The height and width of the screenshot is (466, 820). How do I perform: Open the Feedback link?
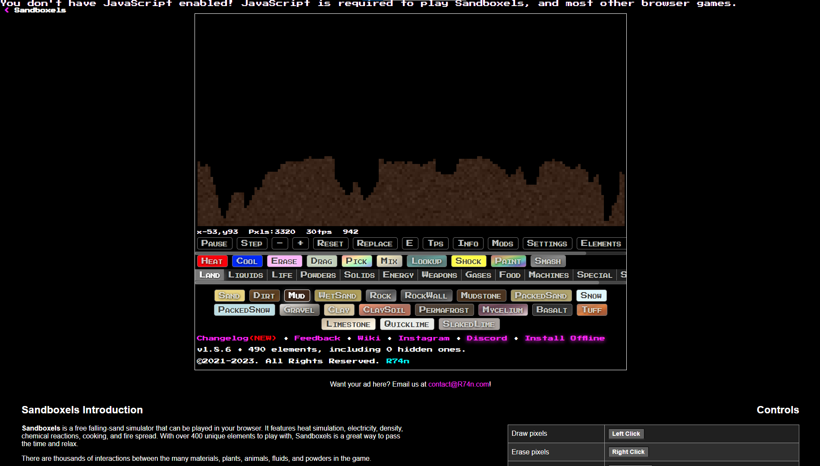pyautogui.click(x=317, y=338)
